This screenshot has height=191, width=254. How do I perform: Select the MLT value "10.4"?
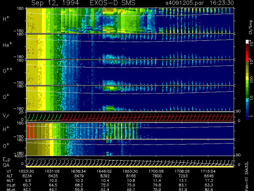click(x=105, y=180)
